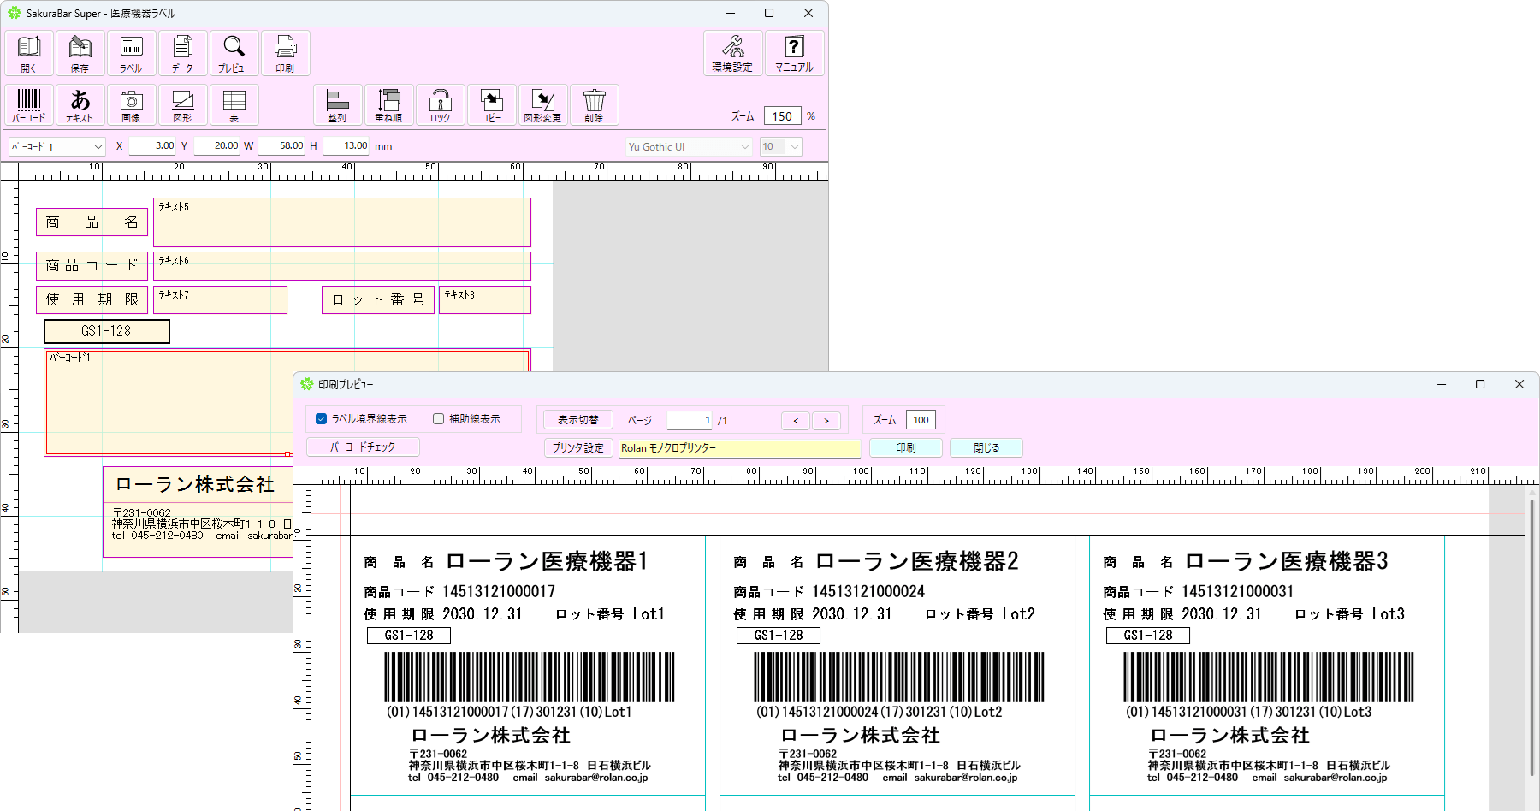The image size is (1540, 811).
Task: Expand the barcode object selector dropdown
Action: [x=98, y=147]
